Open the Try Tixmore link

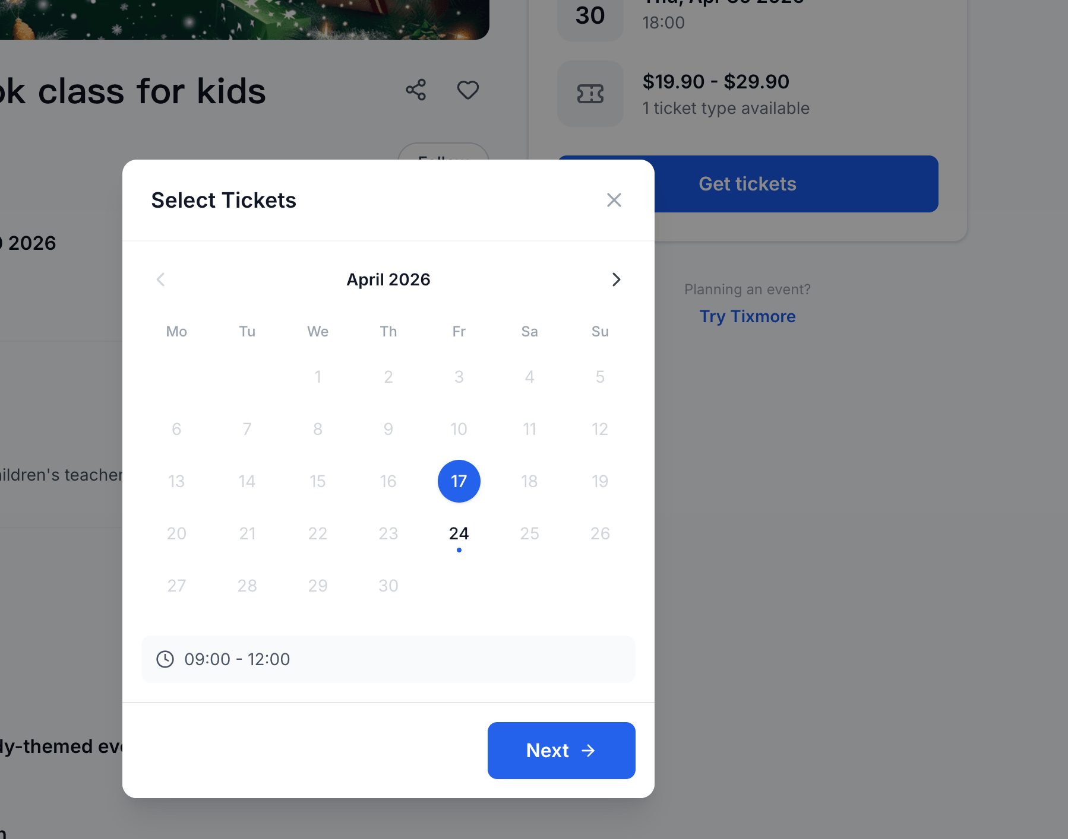point(747,316)
